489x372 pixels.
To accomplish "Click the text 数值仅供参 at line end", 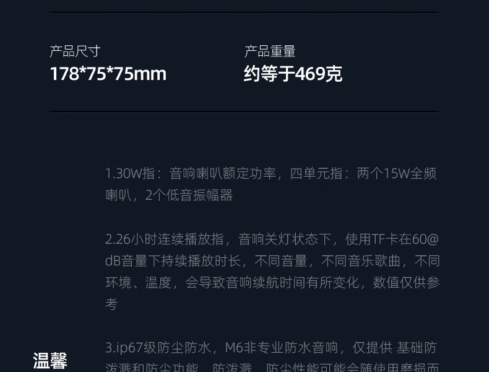I will (406, 282).
